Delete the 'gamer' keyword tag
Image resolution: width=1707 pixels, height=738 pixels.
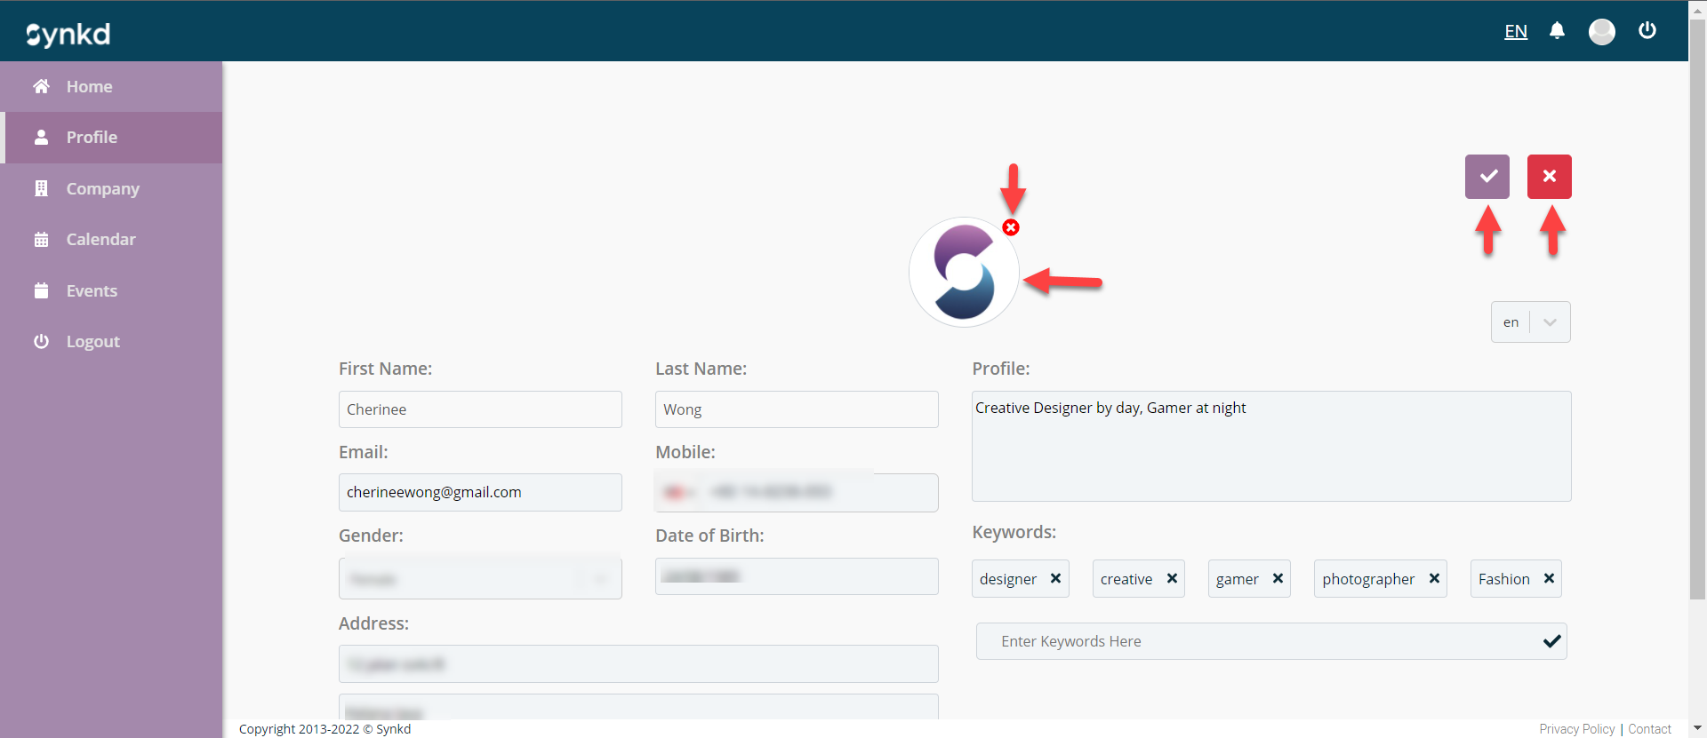[1278, 578]
